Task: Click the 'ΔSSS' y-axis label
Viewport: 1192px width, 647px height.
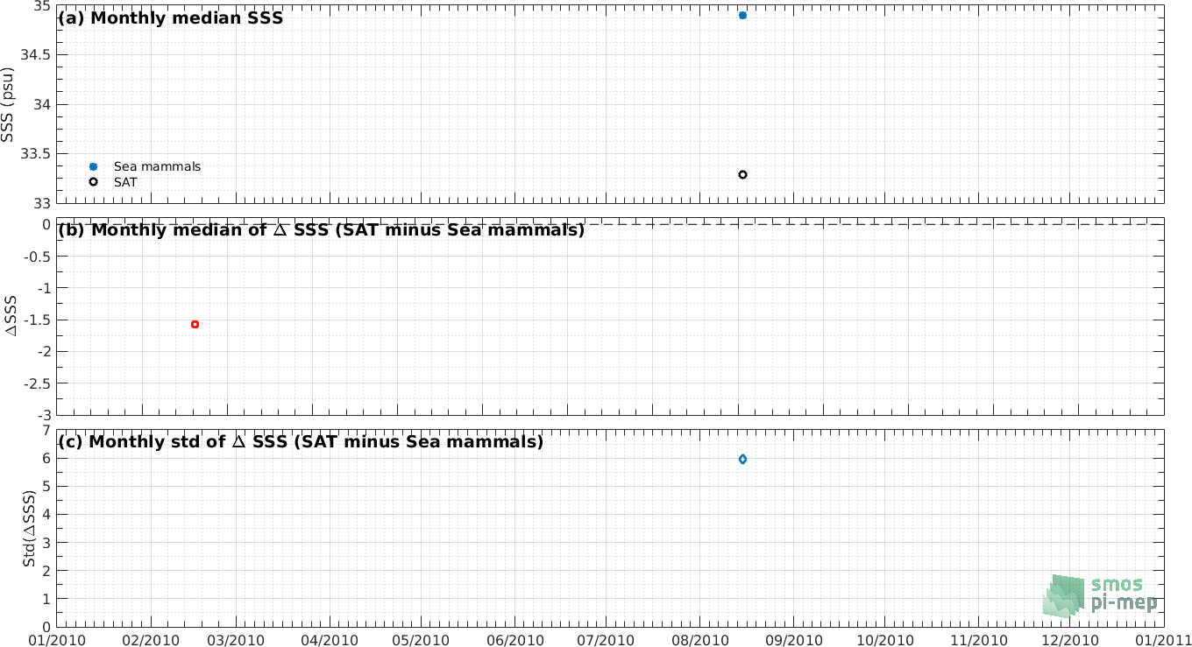Action: pyautogui.click(x=12, y=316)
